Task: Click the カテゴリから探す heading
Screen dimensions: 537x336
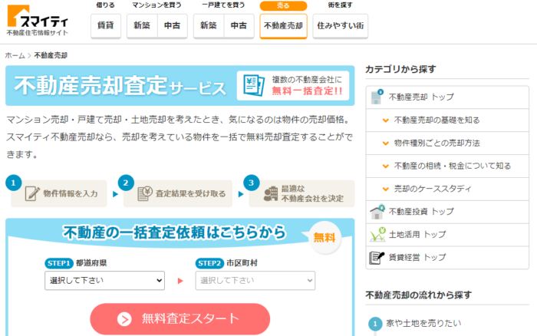Action: [400, 69]
